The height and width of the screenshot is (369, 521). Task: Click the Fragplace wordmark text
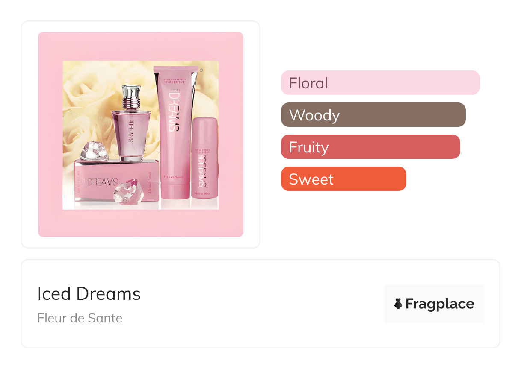[x=440, y=304]
